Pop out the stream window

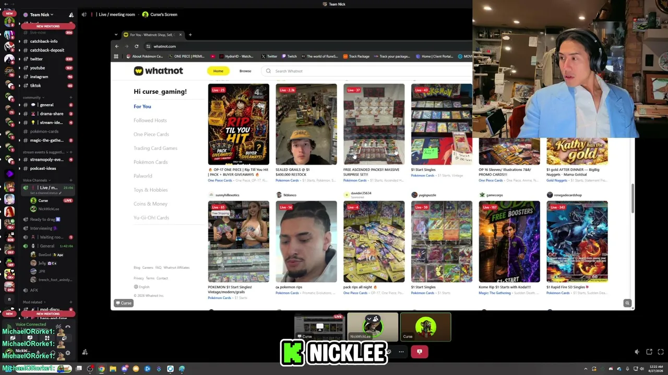649,352
